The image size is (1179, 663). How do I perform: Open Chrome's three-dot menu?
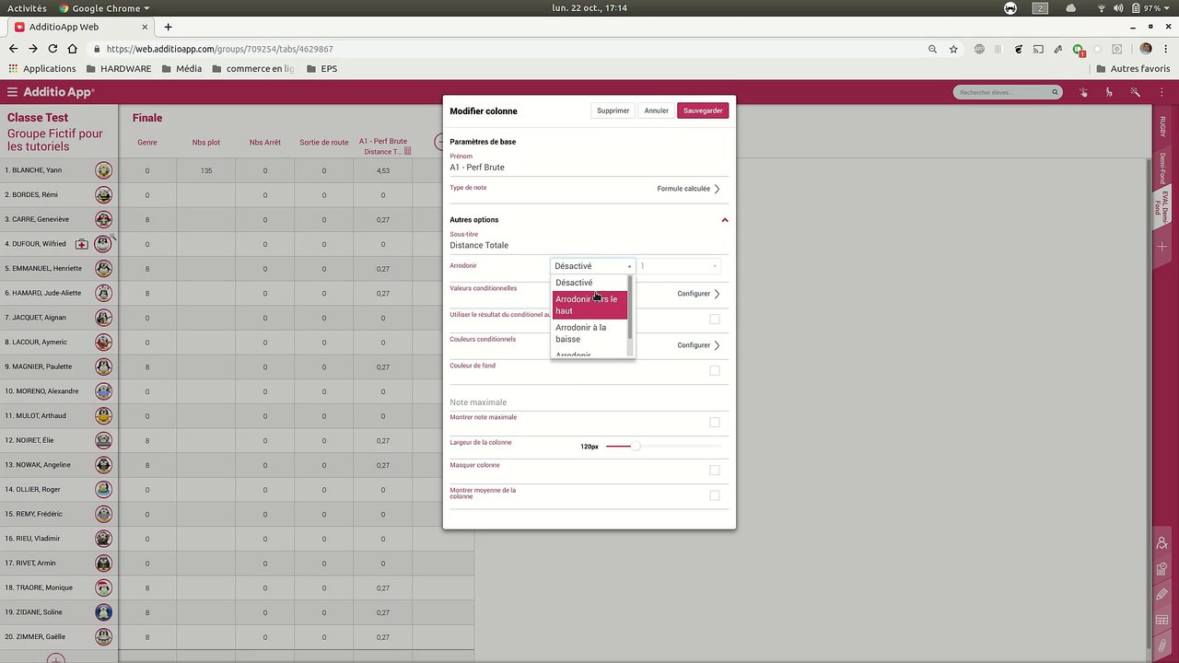1166,49
